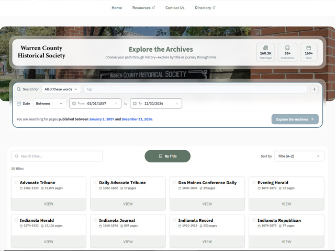Click the Total Pages stat icon
The image size is (335, 251).
[265, 47]
